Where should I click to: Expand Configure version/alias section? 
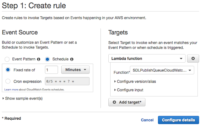pyautogui.click(x=135, y=81)
